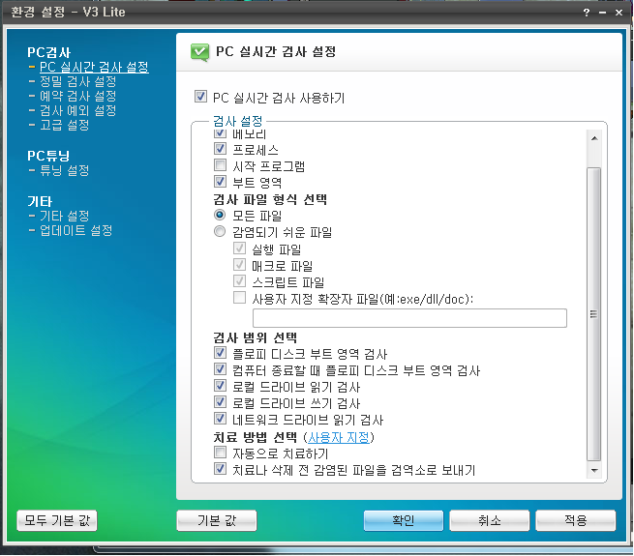Toggle 컴퓨터 종료할 때 플로피 디스크 검사 checkbox
634x556 pixels.
[x=220, y=369]
